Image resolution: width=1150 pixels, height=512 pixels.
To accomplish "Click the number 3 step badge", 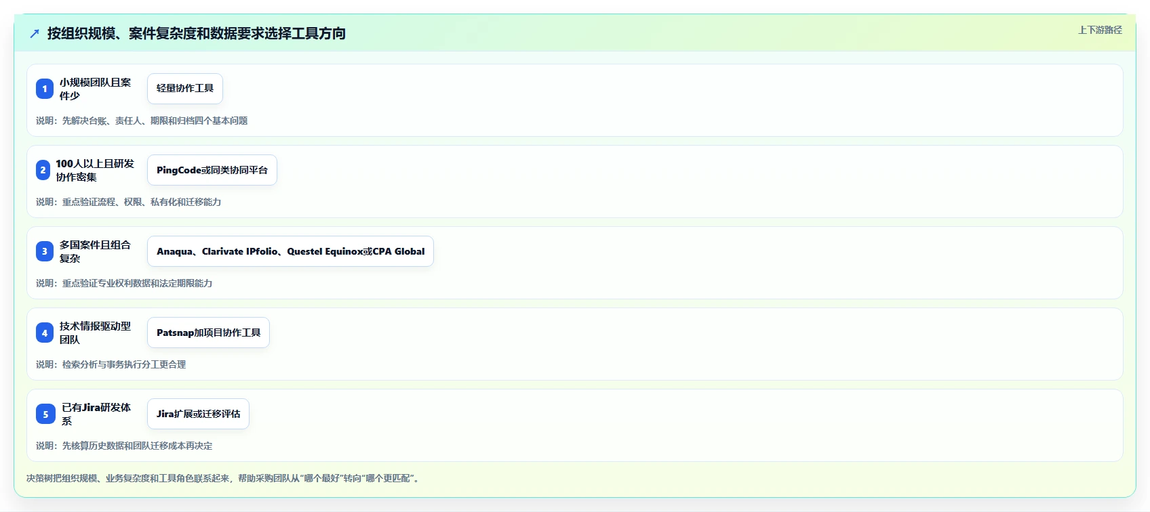I will point(45,251).
